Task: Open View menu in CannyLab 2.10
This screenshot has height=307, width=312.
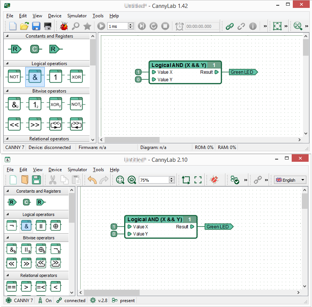Action: (x=38, y=170)
